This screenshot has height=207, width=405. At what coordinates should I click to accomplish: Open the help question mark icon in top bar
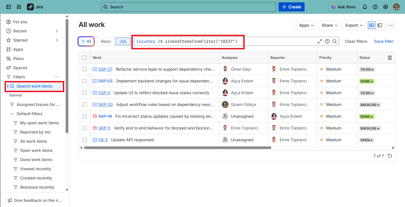click(x=375, y=7)
